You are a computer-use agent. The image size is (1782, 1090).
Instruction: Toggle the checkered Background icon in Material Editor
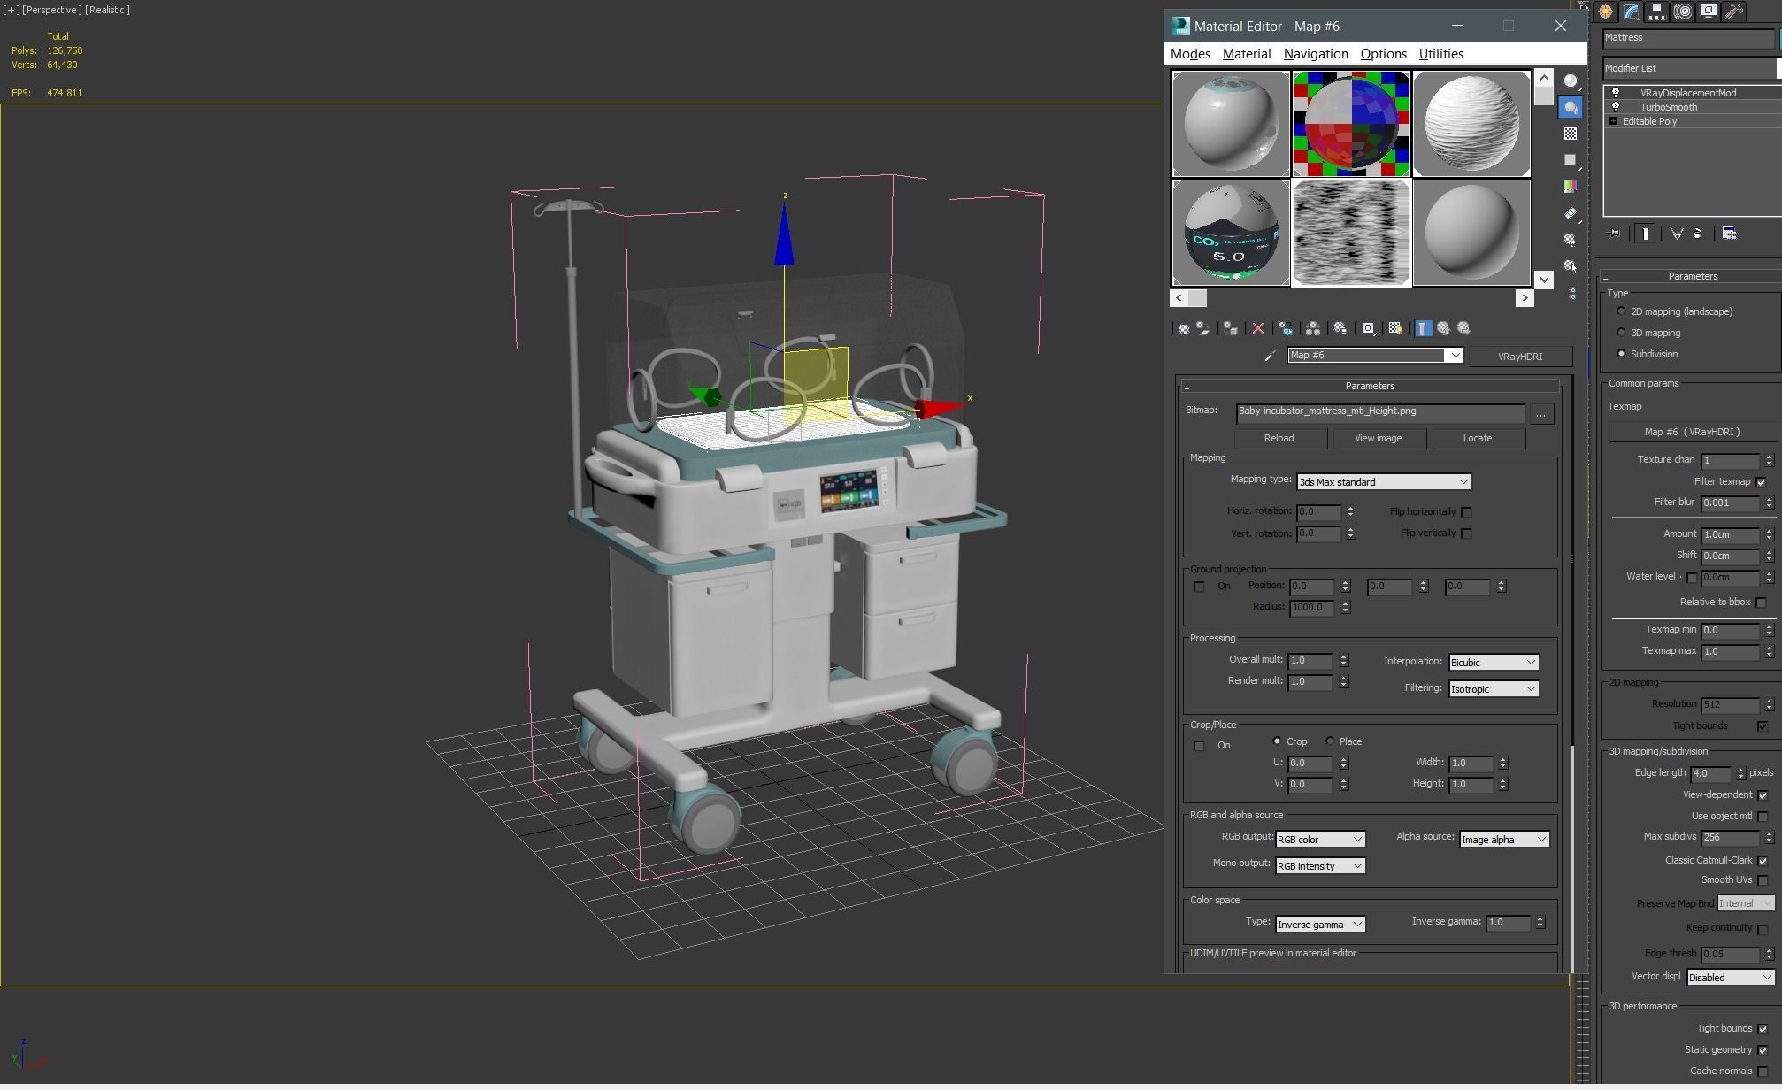click(x=1570, y=134)
